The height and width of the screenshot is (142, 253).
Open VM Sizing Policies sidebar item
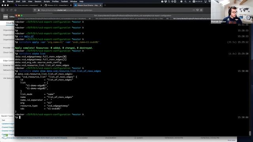[9, 78]
